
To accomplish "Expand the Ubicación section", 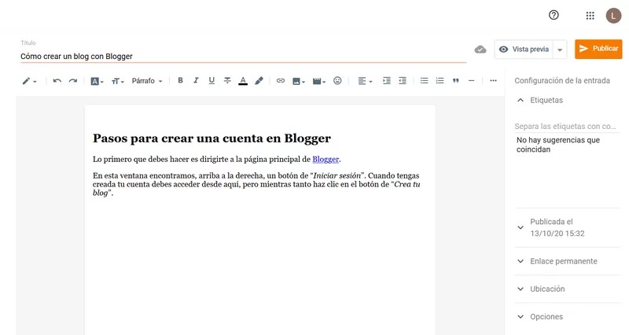I will tap(547, 289).
